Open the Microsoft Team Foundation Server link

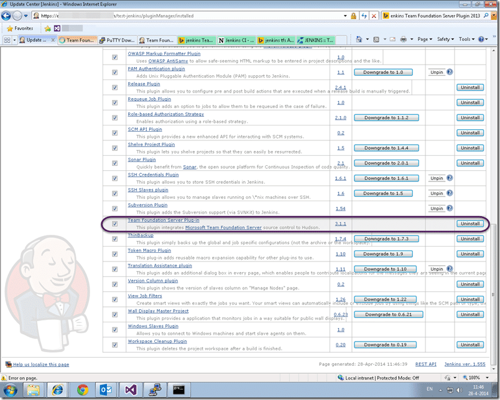point(223,227)
